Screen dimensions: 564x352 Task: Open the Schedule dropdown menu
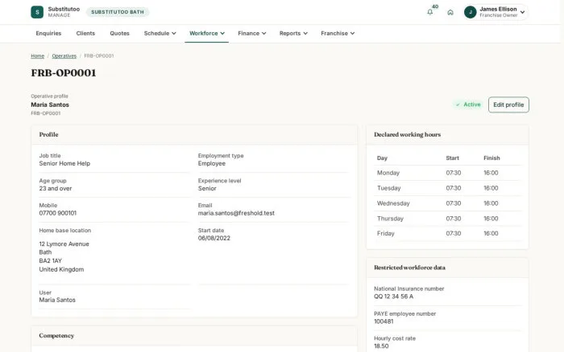(x=160, y=34)
